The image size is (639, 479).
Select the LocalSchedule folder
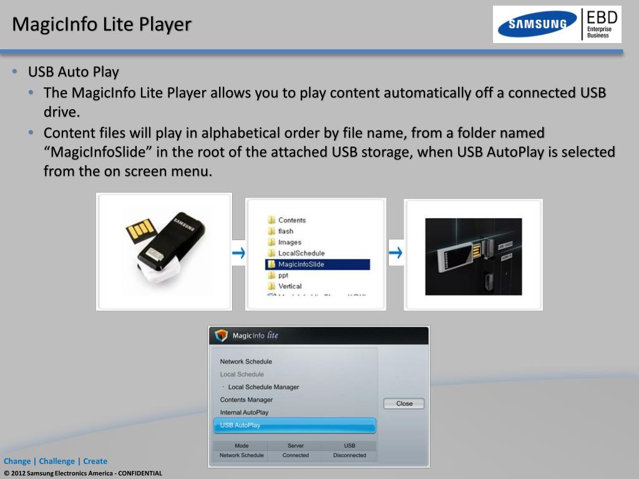(296, 253)
